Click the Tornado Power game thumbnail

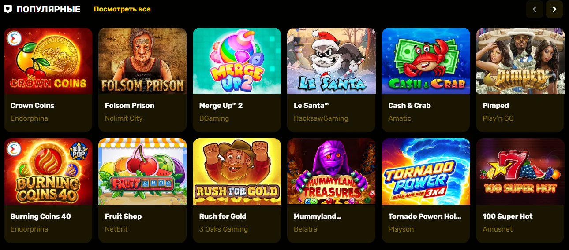coord(426,172)
